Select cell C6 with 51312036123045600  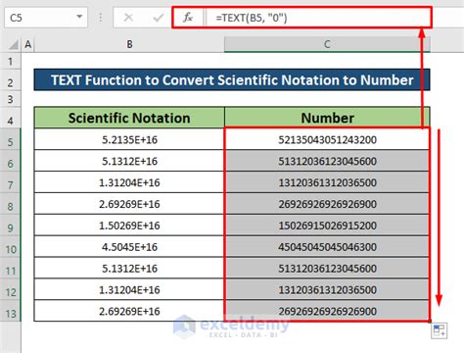[x=327, y=161]
